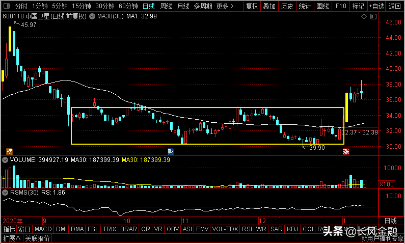
Task: Expand the 更多 > period options
Action: click(225, 6)
